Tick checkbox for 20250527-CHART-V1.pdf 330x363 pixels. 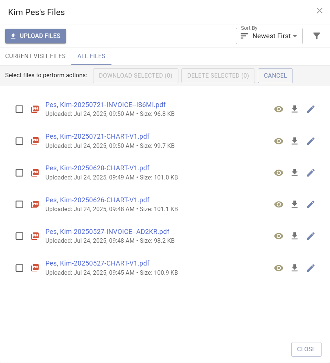19,268
